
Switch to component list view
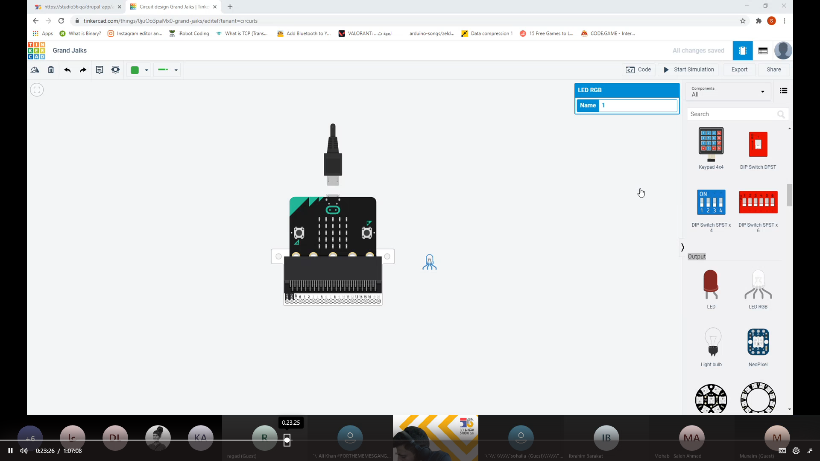pos(763,51)
